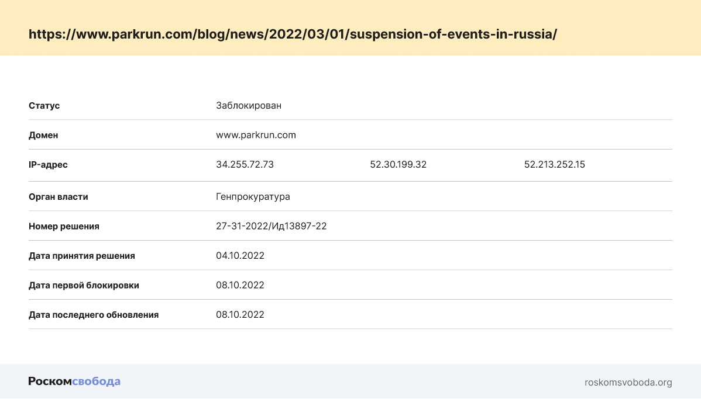
Task: Click the IP-адрес row label
Action: click(x=48, y=165)
